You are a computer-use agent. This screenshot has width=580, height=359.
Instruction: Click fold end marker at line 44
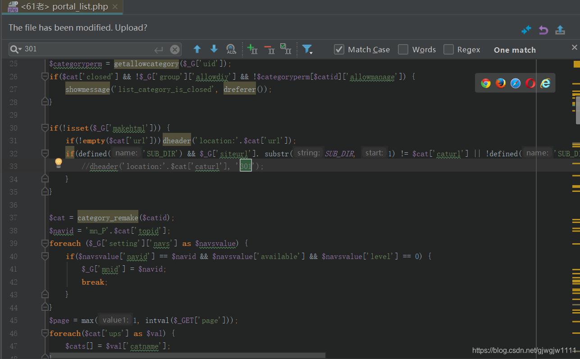45,308
